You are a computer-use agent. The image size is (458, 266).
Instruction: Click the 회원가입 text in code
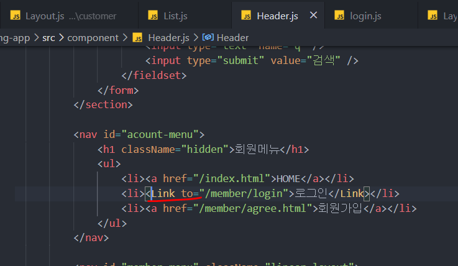point(340,208)
